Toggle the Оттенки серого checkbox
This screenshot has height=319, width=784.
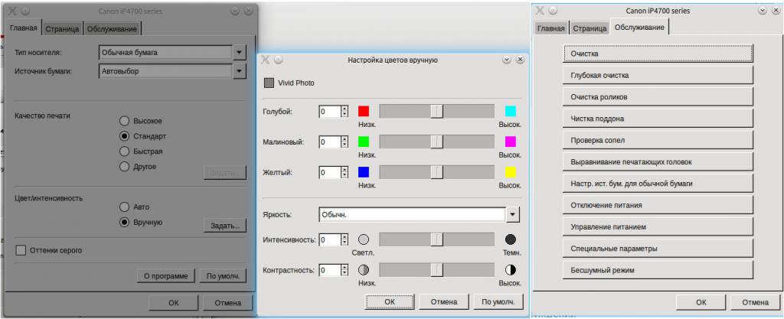21,250
